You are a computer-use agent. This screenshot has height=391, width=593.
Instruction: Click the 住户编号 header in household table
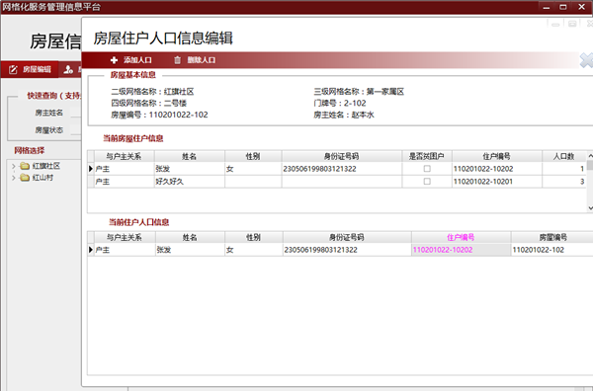(x=496, y=156)
